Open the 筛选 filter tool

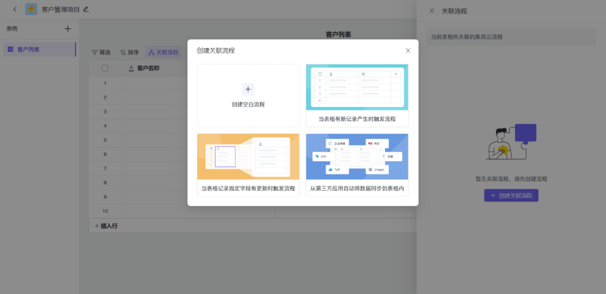click(x=102, y=52)
